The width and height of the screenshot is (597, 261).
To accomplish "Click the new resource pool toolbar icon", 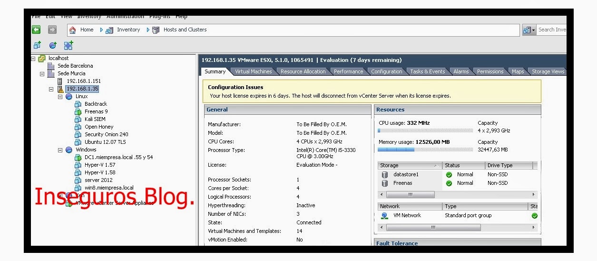I will tap(53, 45).
